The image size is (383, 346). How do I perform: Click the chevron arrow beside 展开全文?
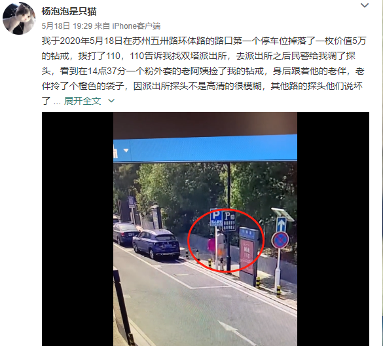(111, 101)
